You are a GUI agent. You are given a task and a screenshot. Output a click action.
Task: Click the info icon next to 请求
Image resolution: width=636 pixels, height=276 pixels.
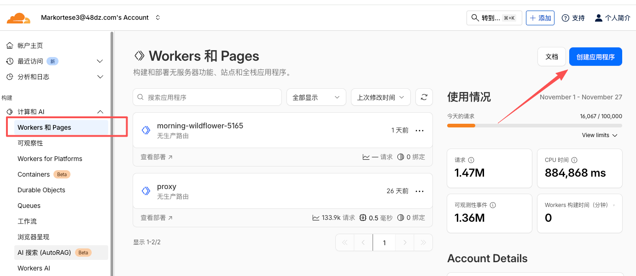click(x=471, y=160)
